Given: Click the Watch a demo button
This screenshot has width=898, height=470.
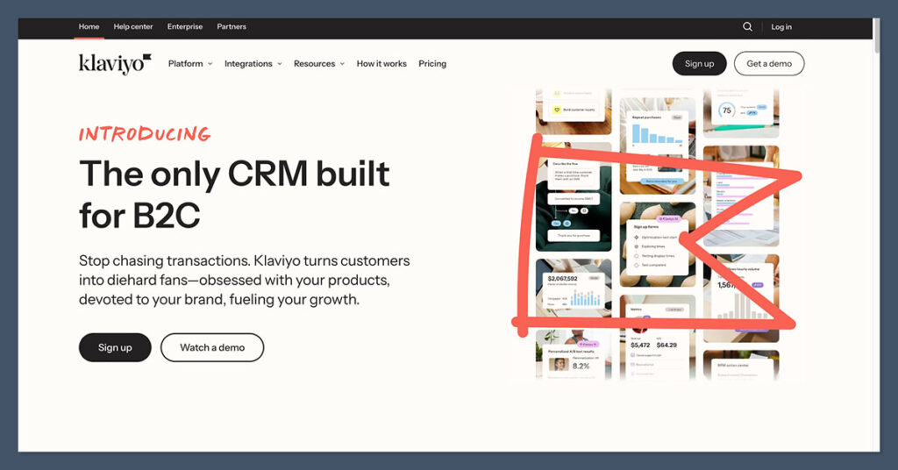Looking at the screenshot, I should tap(212, 347).
